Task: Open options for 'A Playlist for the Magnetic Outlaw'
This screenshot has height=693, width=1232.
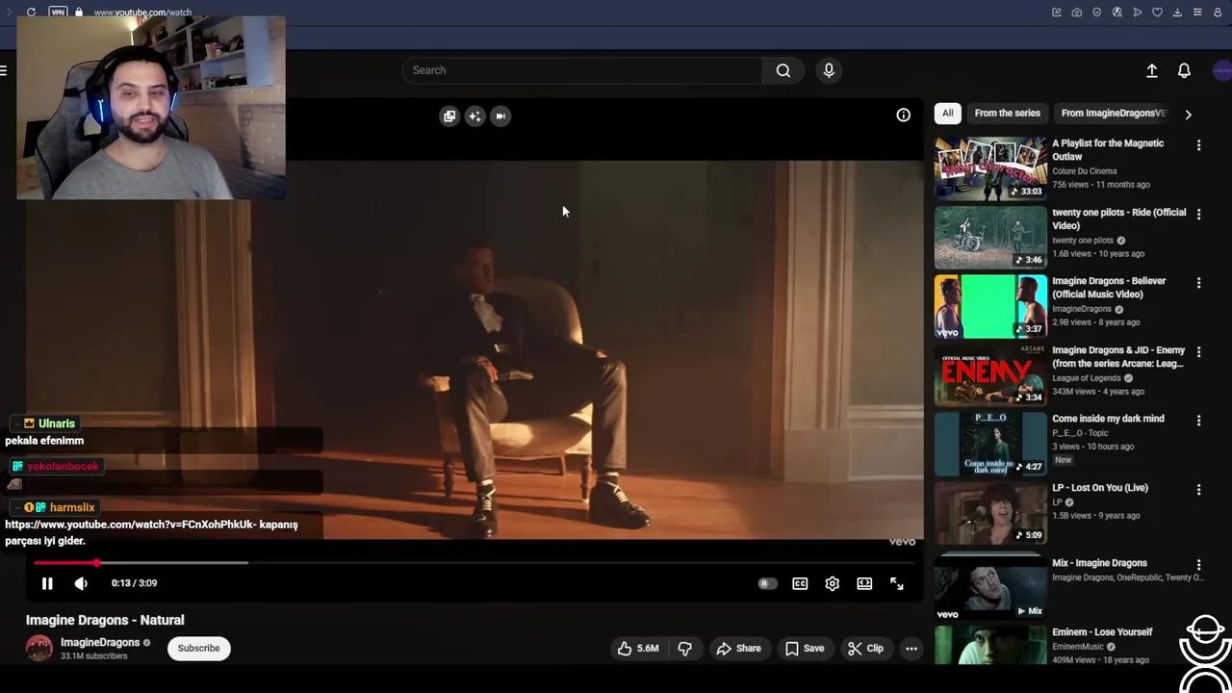Action: pyautogui.click(x=1198, y=145)
